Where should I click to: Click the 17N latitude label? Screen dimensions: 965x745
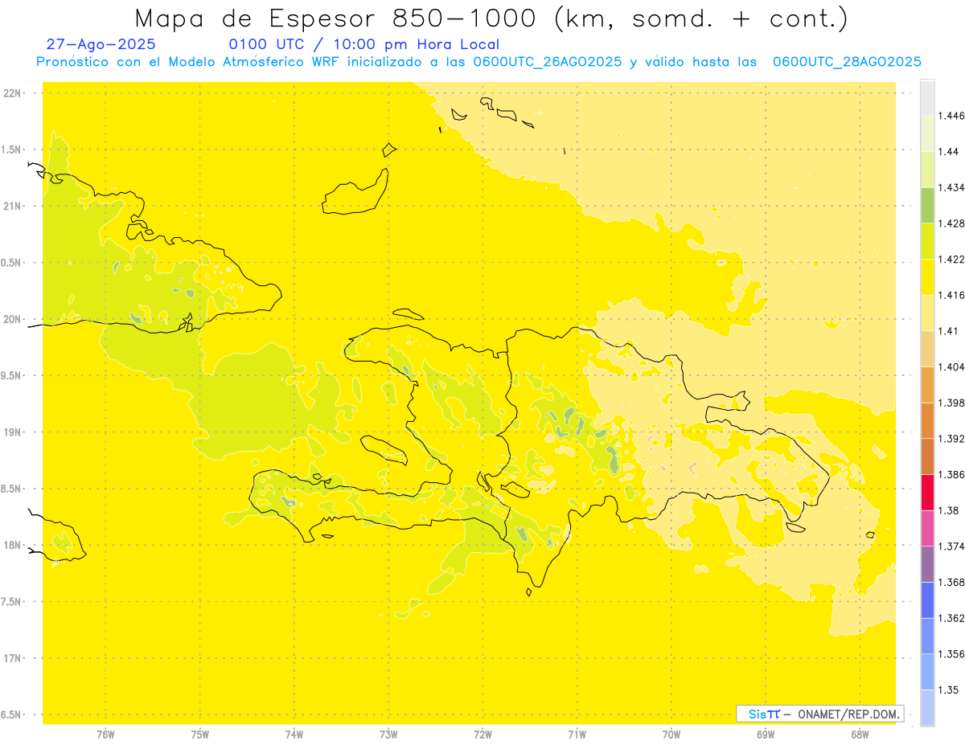[x=12, y=658]
